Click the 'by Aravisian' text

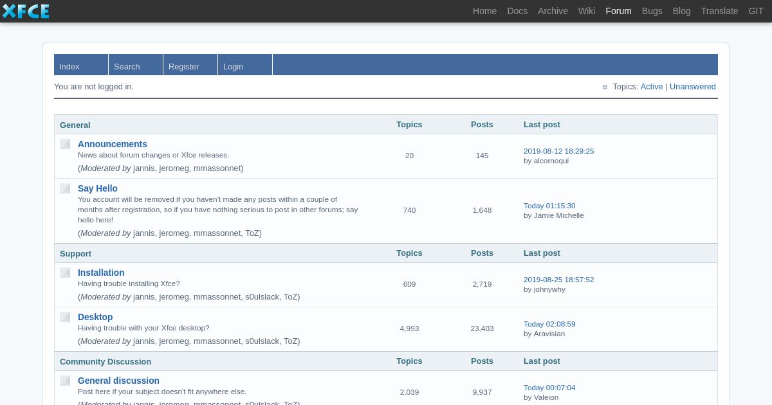tap(544, 334)
